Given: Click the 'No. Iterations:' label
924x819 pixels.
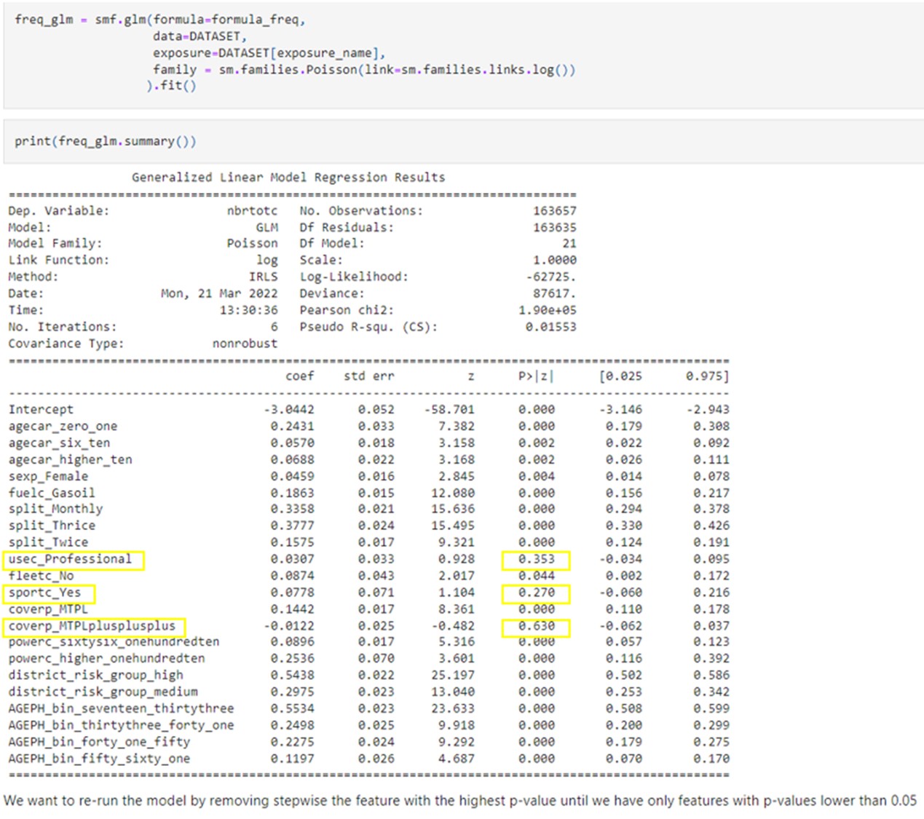Looking at the screenshot, I should (x=62, y=328).
